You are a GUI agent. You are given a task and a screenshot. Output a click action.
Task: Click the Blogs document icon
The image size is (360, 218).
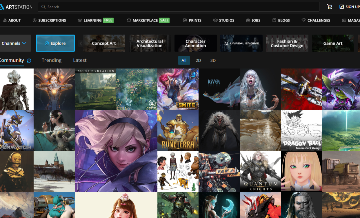pyautogui.click(x=274, y=20)
